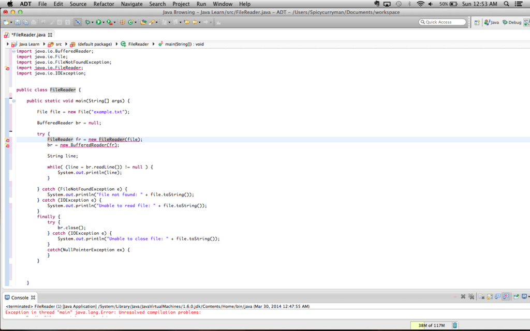This screenshot has height=331, width=530.
Task: Click (default package) in breadcrumb
Action: coord(95,44)
